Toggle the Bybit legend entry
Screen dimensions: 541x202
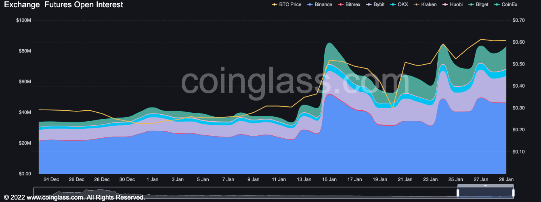[x=375, y=4]
